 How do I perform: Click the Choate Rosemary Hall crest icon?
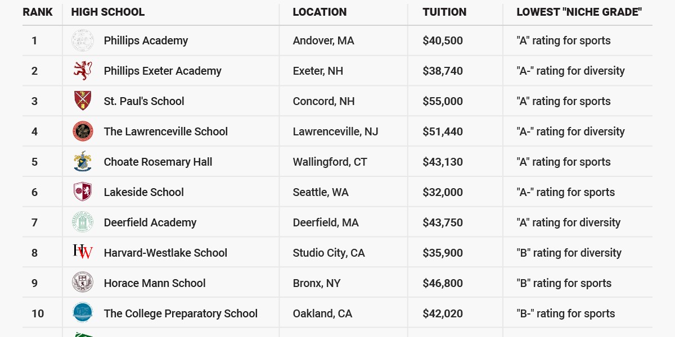83,162
